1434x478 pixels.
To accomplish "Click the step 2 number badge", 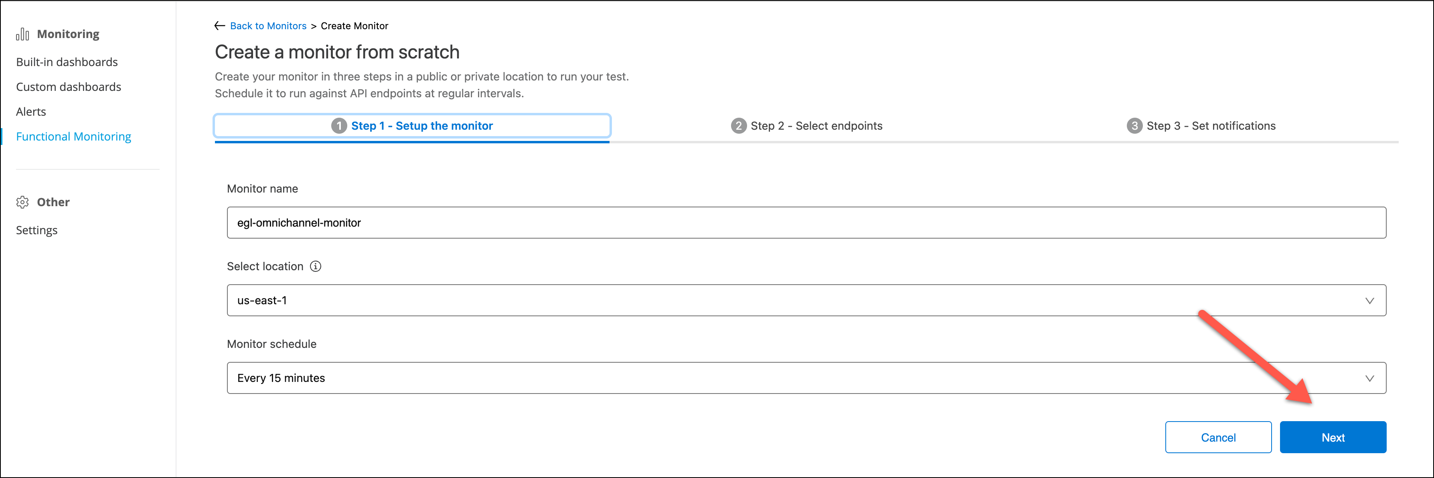I will click(738, 126).
